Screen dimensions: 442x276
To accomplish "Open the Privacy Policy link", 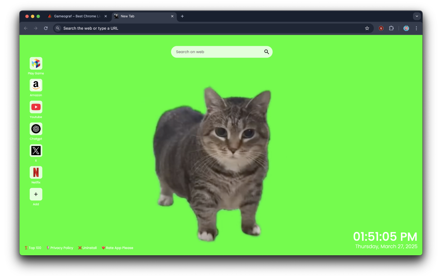I will click(x=60, y=248).
